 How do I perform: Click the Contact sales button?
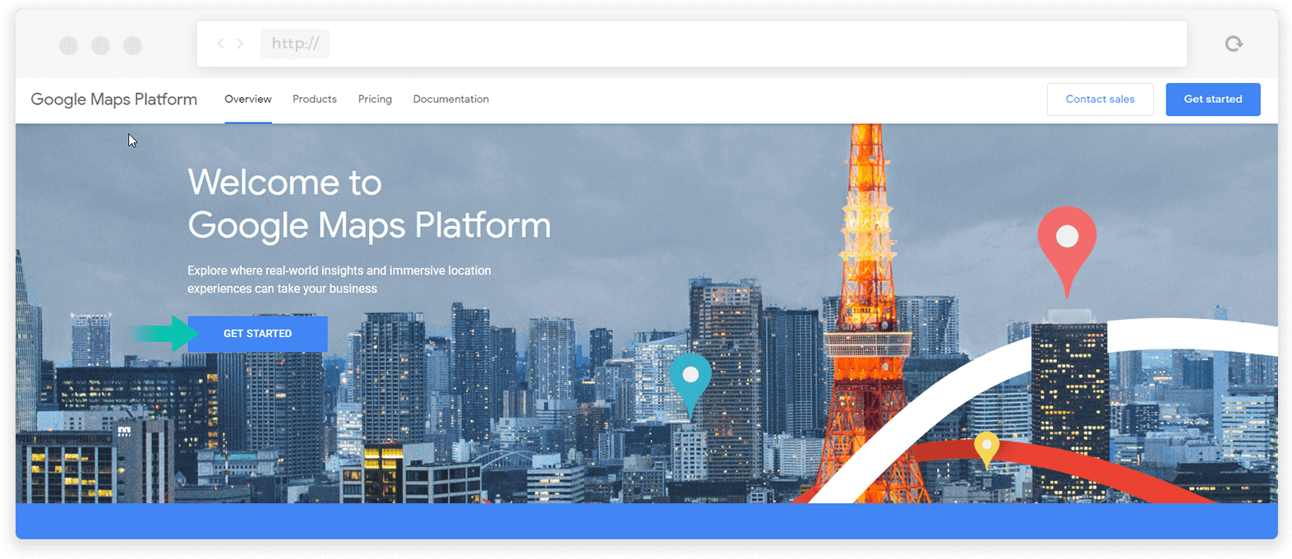click(1100, 99)
